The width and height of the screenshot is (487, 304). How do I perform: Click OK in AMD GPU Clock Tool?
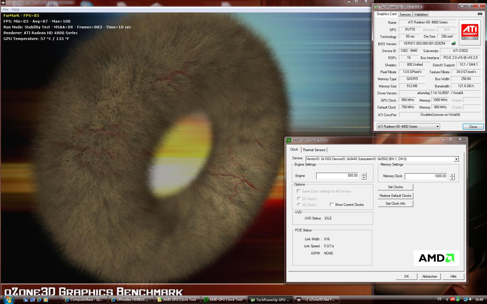tap(406, 276)
